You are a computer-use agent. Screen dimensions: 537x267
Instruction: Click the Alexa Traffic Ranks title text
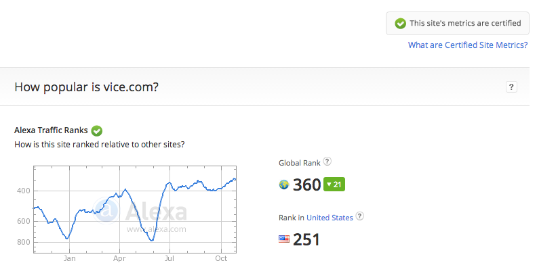pos(51,130)
